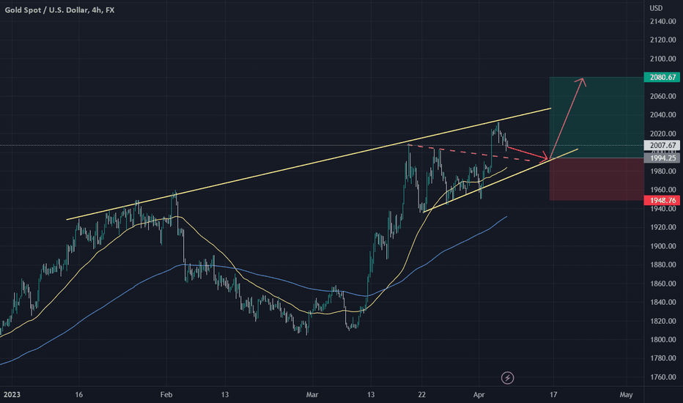This screenshot has height=403, width=683.
Task: Click the USD currency label
Action: tap(656, 8)
